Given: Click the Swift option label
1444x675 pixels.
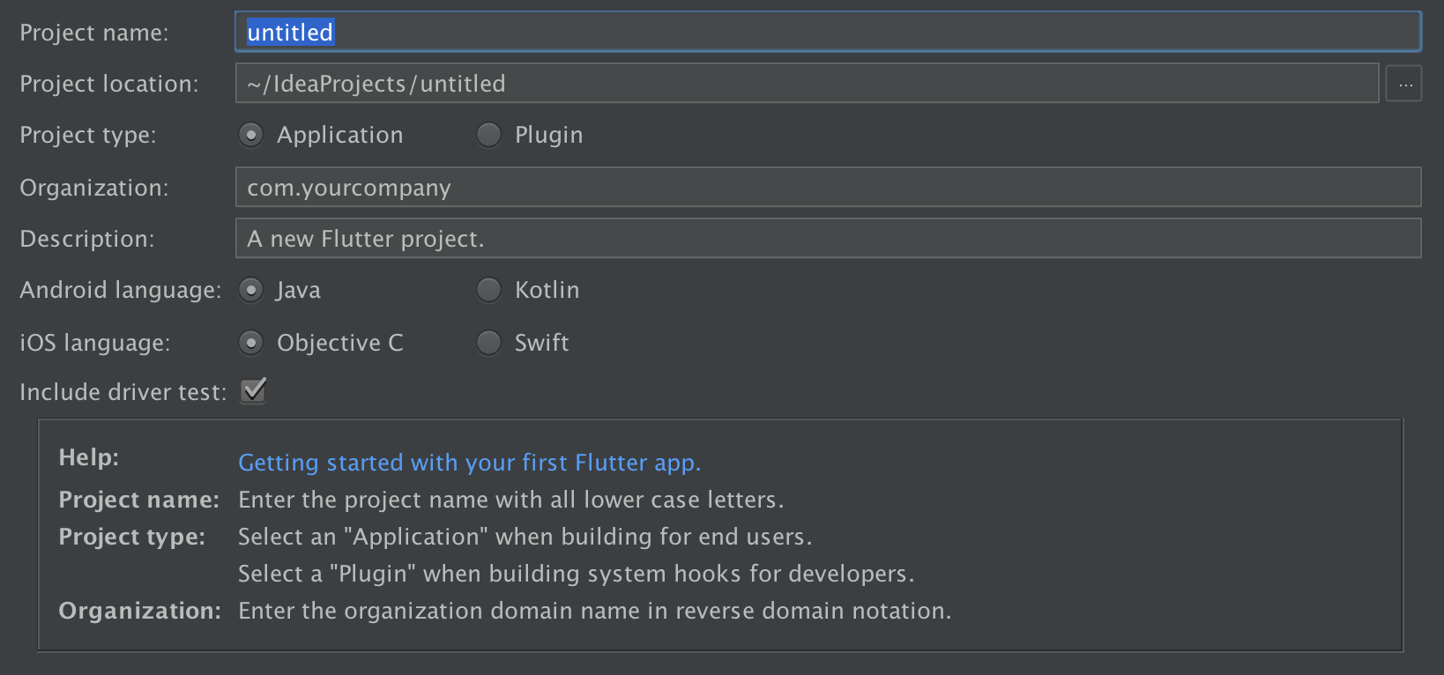Looking at the screenshot, I should tap(541, 343).
